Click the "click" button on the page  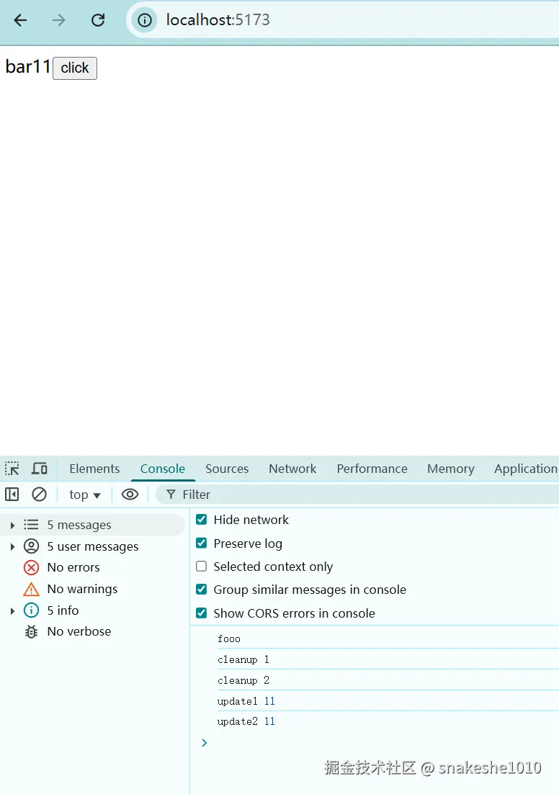coord(75,68)
